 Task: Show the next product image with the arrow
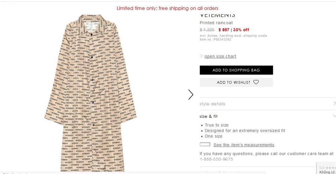[191, 95]
